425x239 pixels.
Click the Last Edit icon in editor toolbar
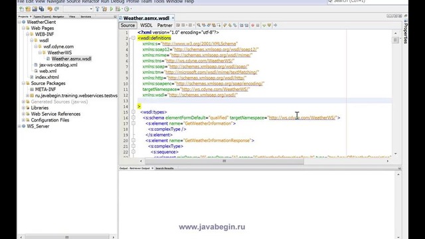pyautogui.click(x=178, y=25)
